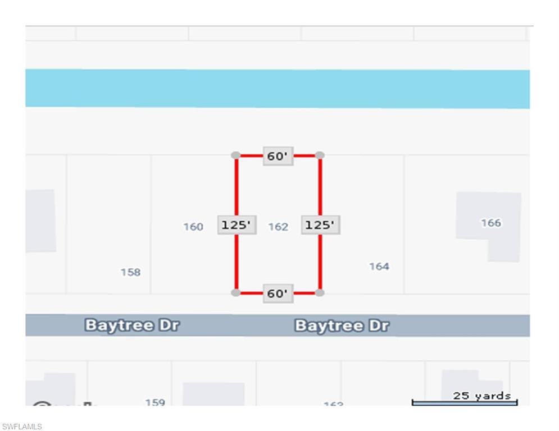
Task: Select the right 125' measurement label
Action: [320, 225]
